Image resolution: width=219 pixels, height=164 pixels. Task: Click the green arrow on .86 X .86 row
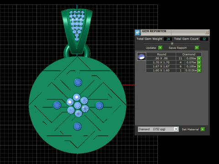tap(199, 58)
